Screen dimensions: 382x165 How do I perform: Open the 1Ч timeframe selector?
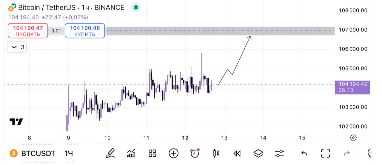point(69,154)
